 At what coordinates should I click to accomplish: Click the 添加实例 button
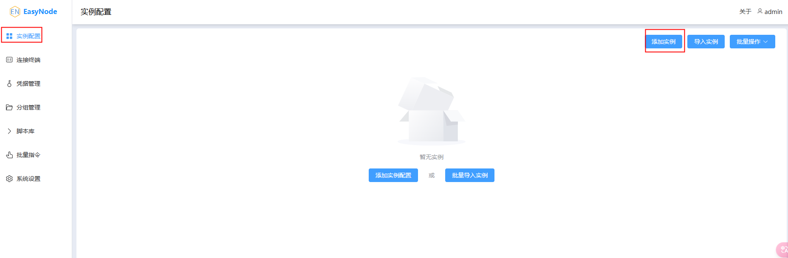pyautogui.click(x=664, y=42)
